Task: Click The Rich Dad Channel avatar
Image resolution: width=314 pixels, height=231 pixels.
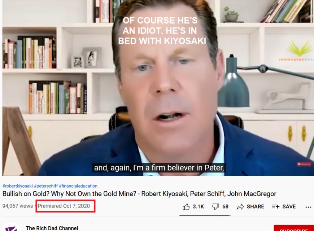Action: [11, 227]
